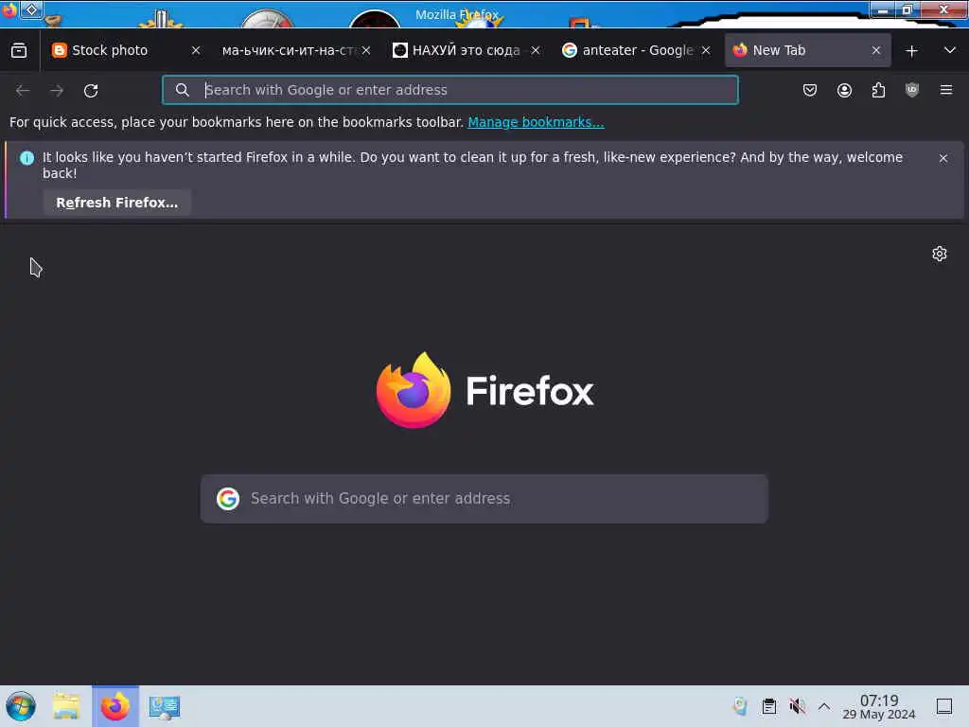Click the info icon in the notification
This screenshot has height=727, width=969.
coord(27,158)
